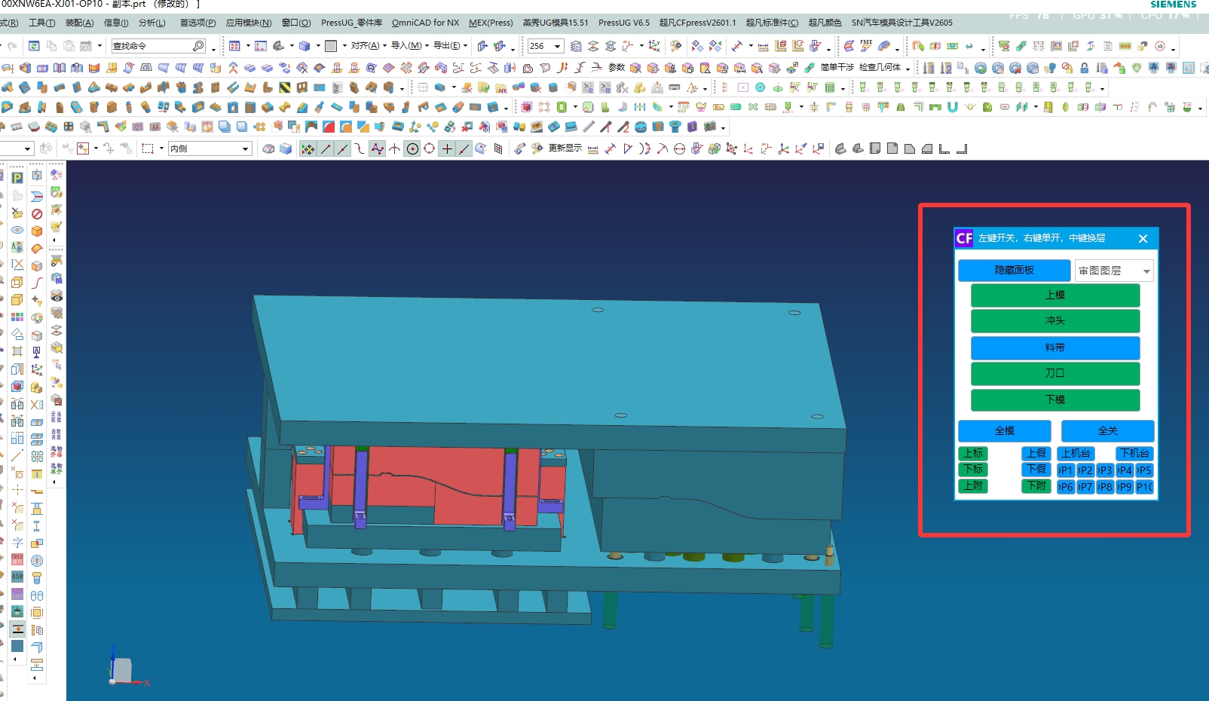Select the arc center snap point icon

coord(412,148)
